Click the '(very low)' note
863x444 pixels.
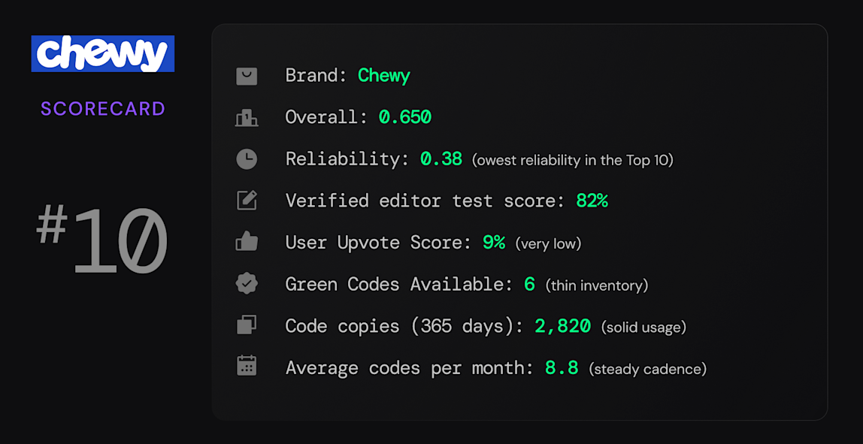pos(548,243)
